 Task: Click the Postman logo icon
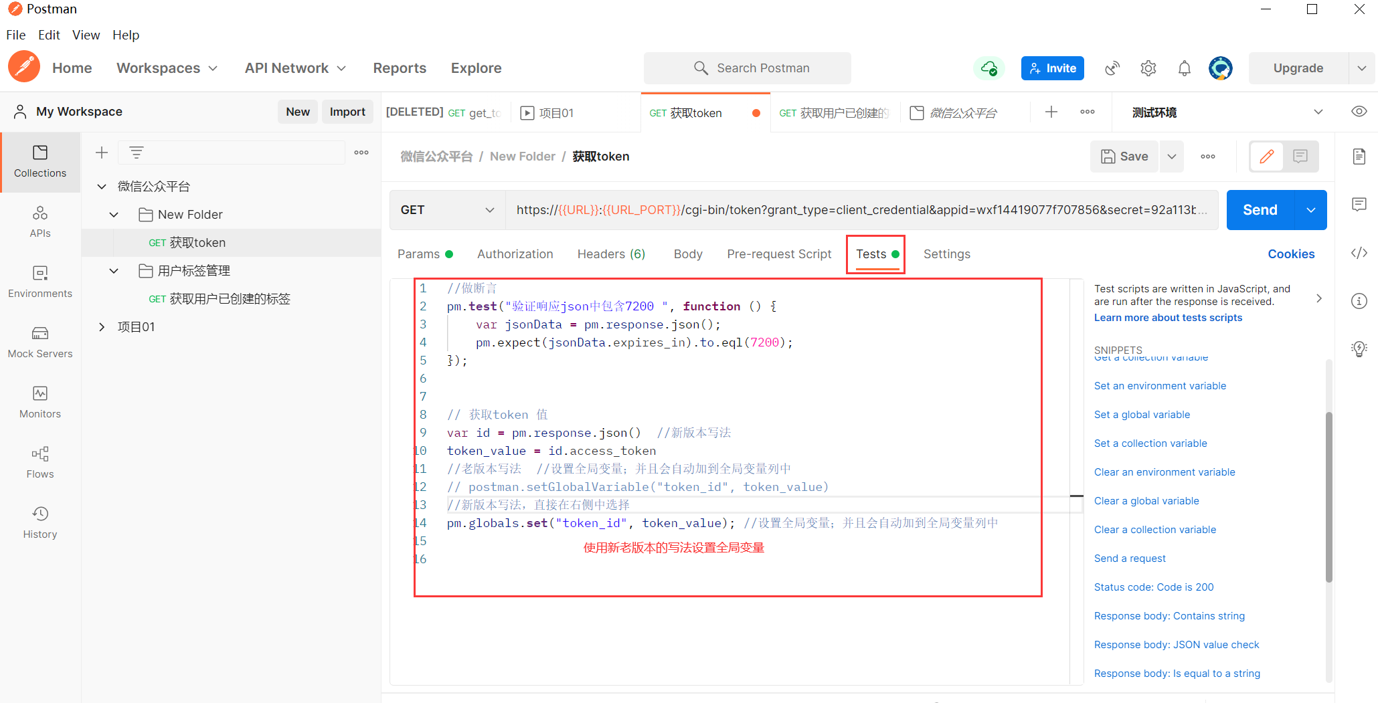coord(24,67)
